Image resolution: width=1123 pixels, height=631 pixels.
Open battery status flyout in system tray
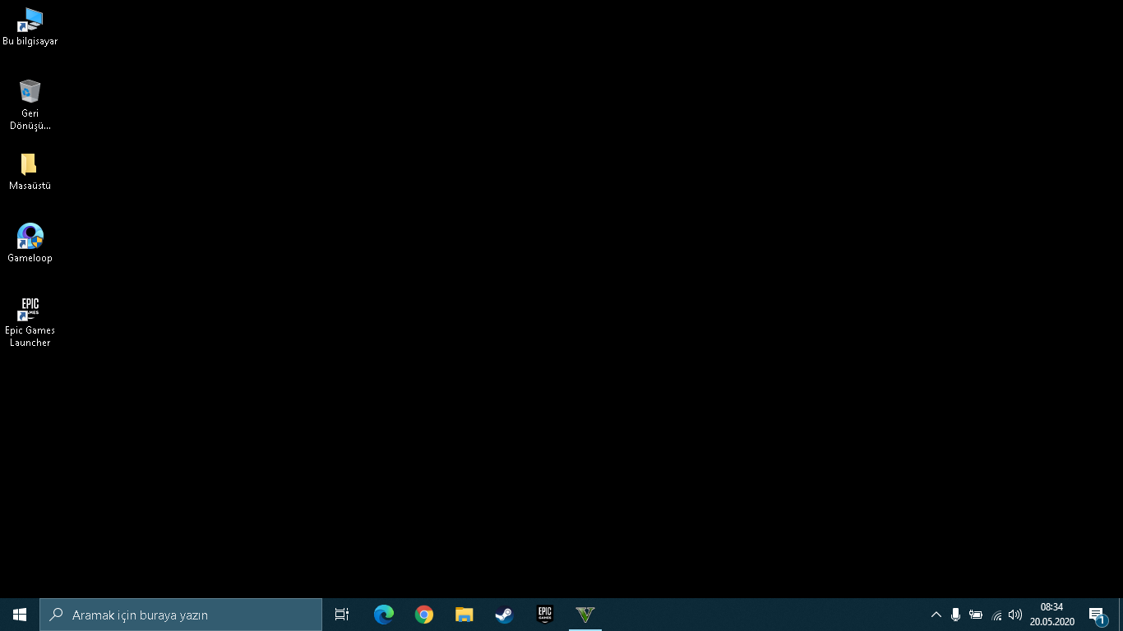pos(976,615)
